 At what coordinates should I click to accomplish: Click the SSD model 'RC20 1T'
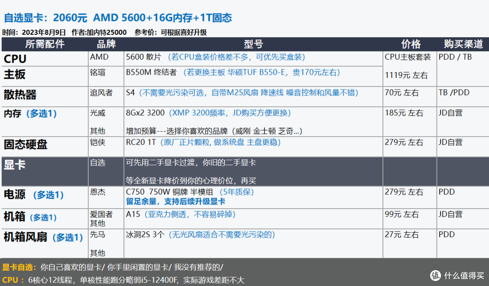click(x=141, y=143)
